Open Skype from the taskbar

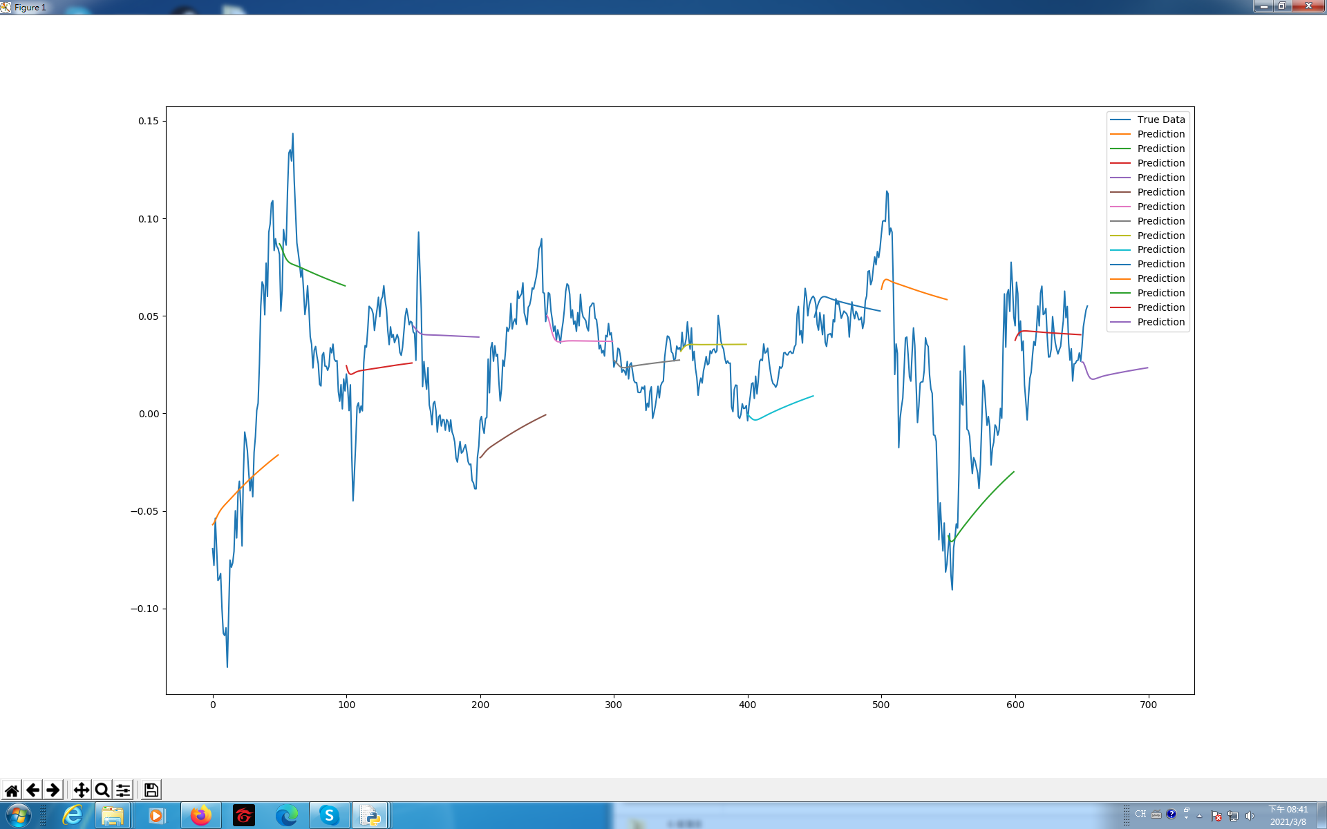(x=329, y=816)
